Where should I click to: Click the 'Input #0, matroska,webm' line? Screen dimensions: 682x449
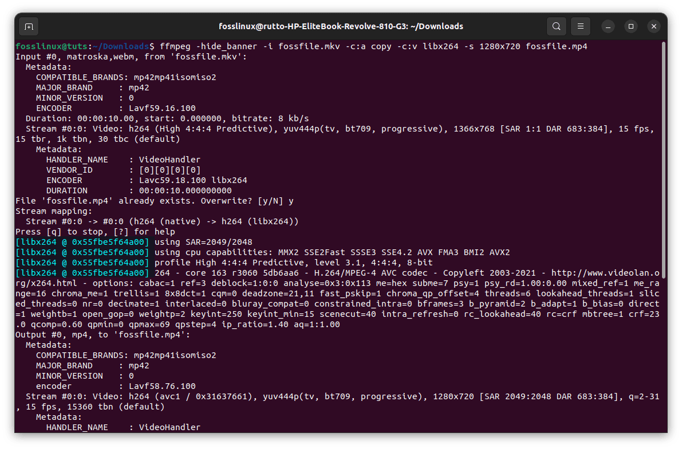pos(131,57)
